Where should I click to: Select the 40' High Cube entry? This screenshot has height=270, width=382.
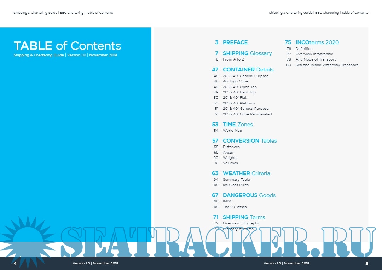pyautogui.click(x=235, y=81)
